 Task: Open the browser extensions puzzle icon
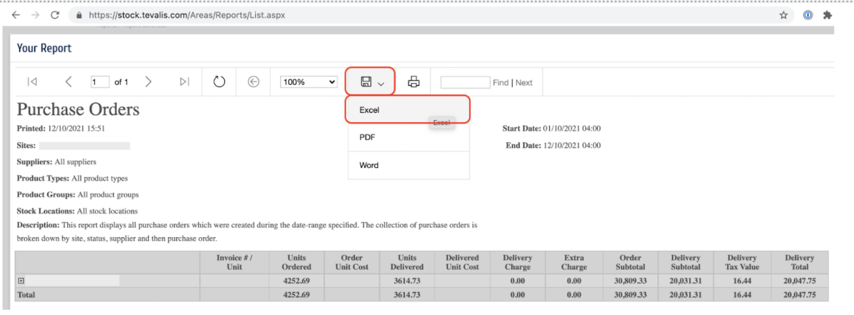[827, 15]
